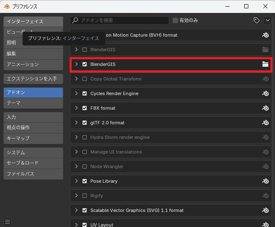
Task: Click Blender icon on the Copy Global Transform row
Action: [x=265, y=79]
